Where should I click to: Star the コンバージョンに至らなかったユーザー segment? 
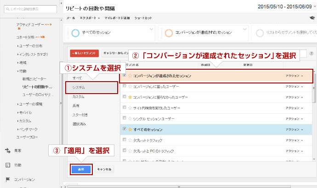[130, 97]
